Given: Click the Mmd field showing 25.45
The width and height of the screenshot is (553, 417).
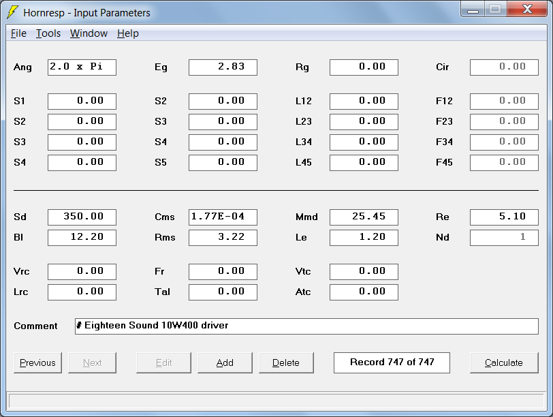Looking at the screenshot, I should click(364, 217).
